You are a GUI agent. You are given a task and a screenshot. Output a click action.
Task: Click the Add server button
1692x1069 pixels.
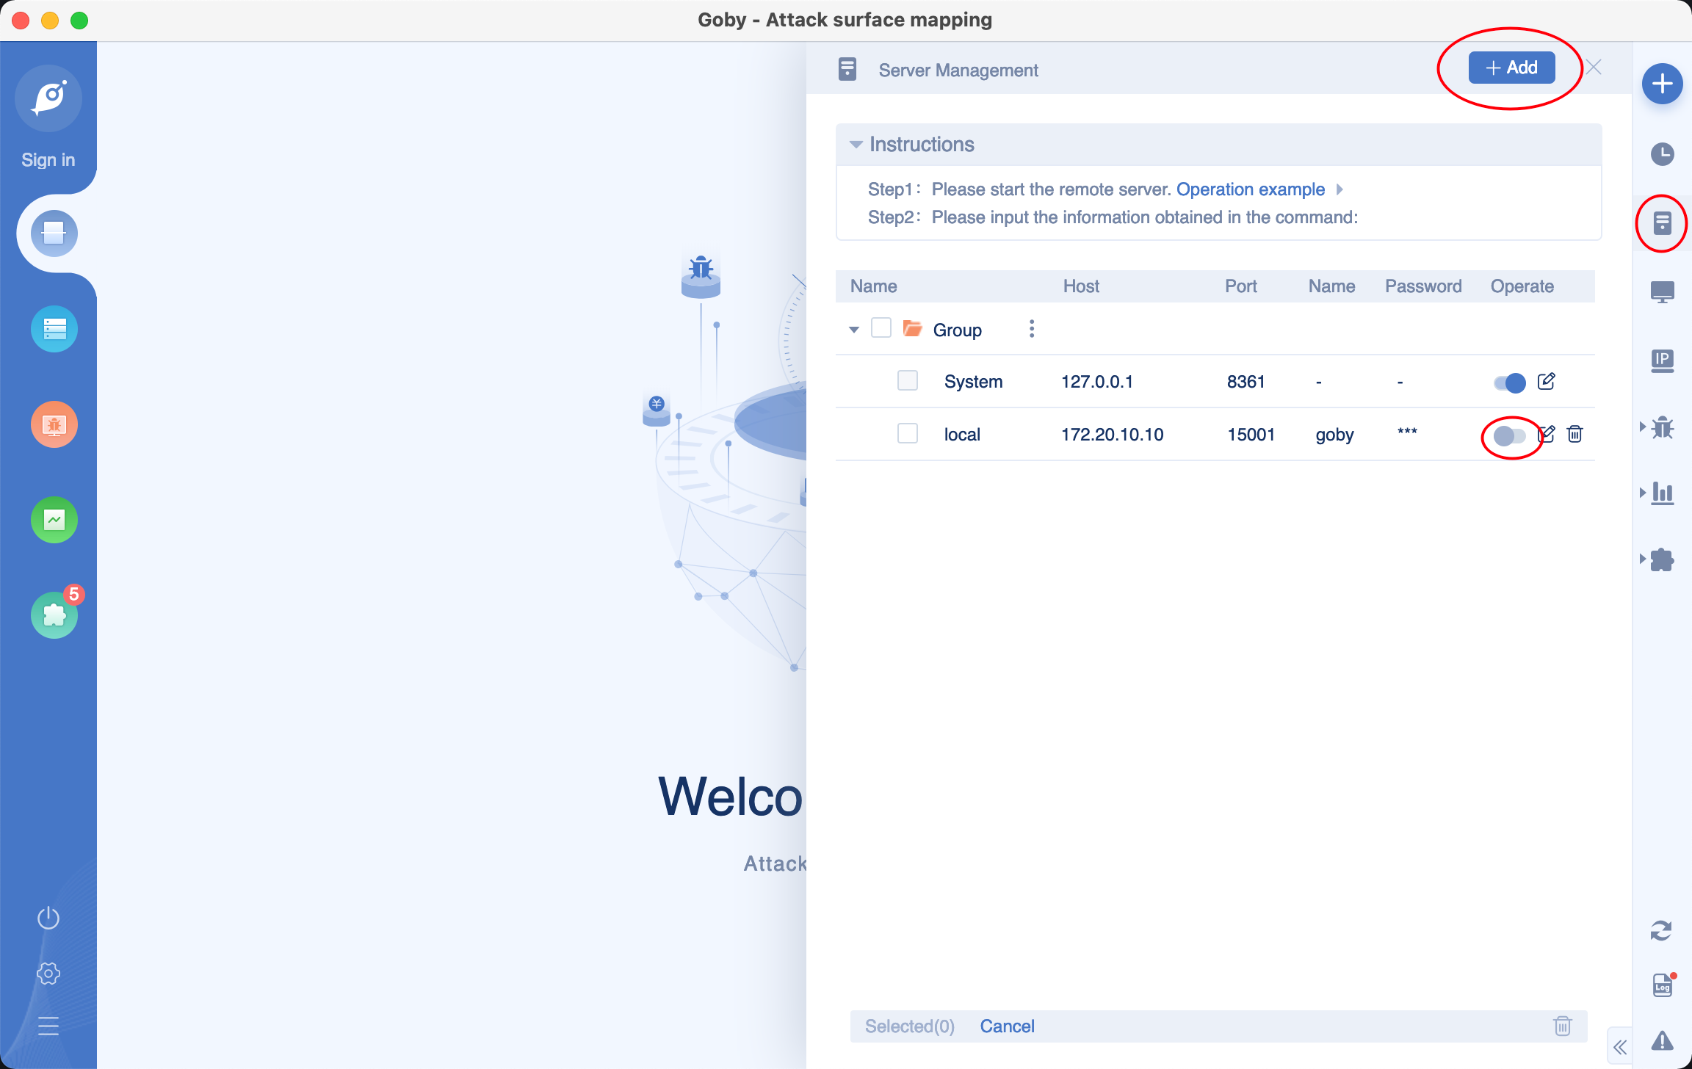pyautogui.click(x=1511, y=68)
